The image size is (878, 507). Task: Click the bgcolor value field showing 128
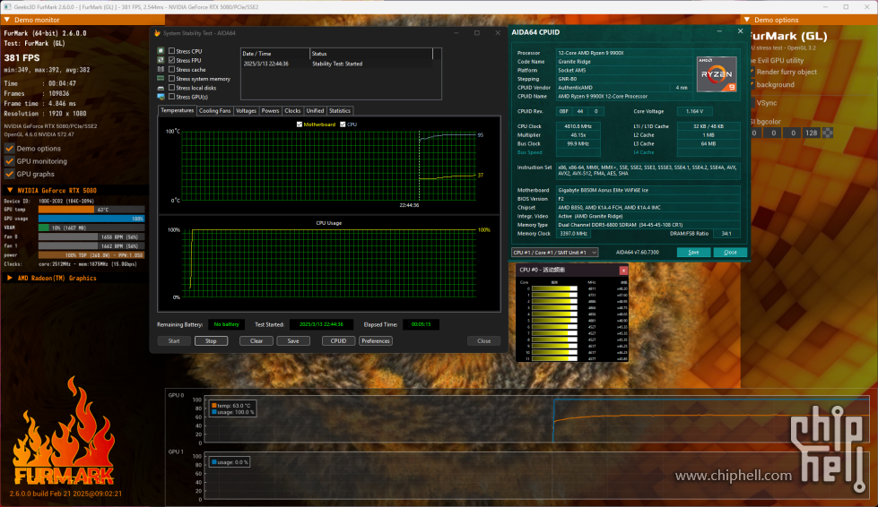click(811, 133)
